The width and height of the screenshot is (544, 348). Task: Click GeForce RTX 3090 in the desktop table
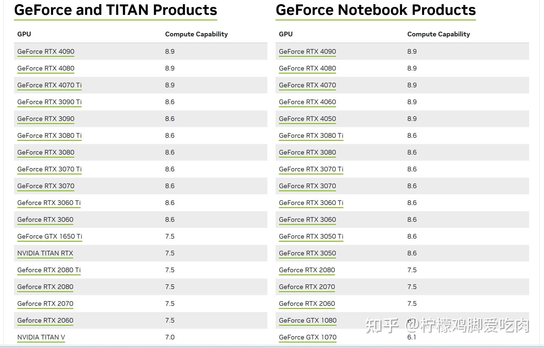[46, 119]
